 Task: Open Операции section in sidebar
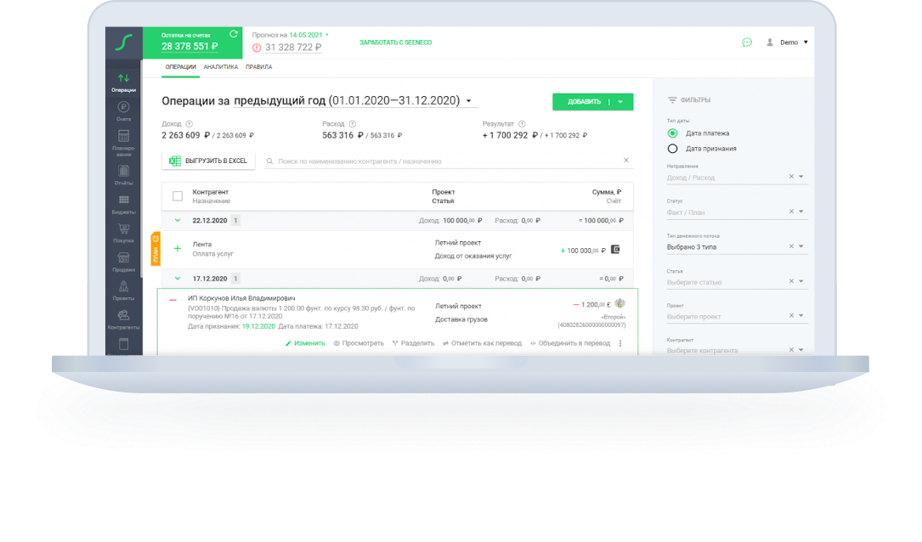(x=123, y=82)
